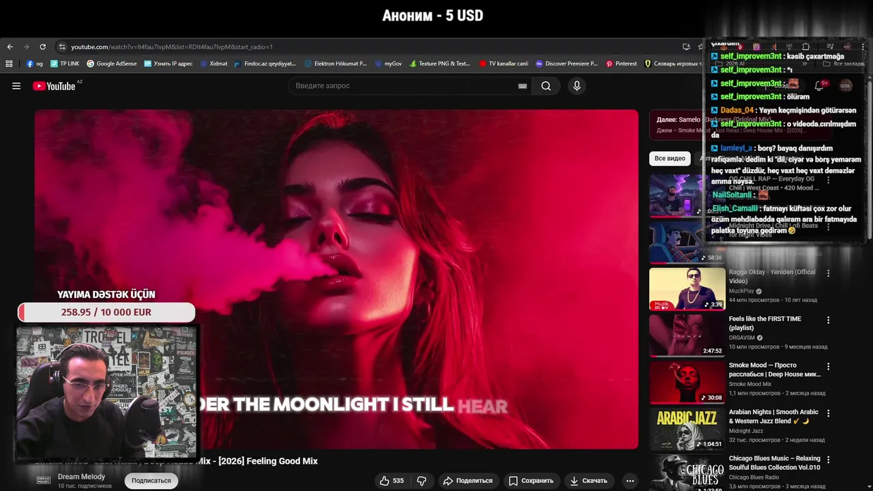Click the Поделиться share button

pos(468,481)
